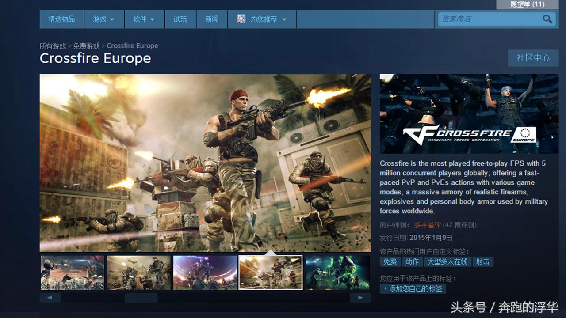Click the 搜索商店 search input field
The image size is (566, 318).
click(486, 19)
